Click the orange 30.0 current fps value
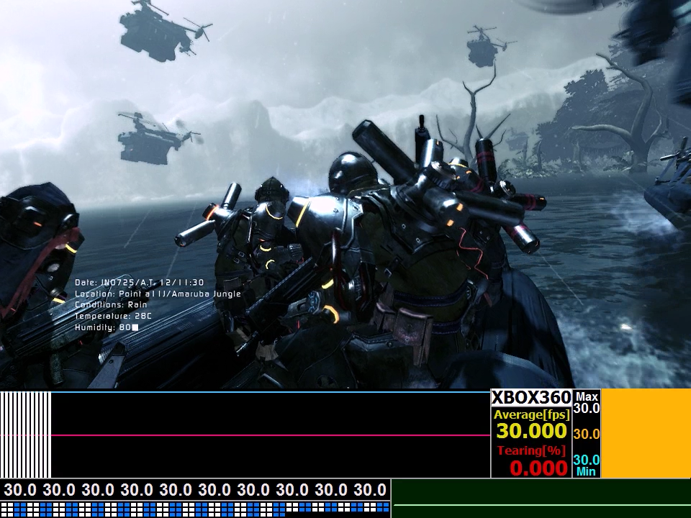The height and width of the screenshot is (518, 691). coord(587,435)
